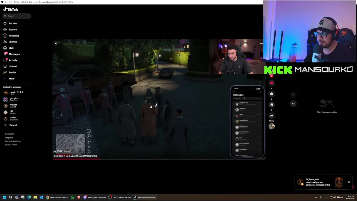Open the Upload page
This screenshot has width=357, height=201.
pyautogui.click(x=10, y=66)
